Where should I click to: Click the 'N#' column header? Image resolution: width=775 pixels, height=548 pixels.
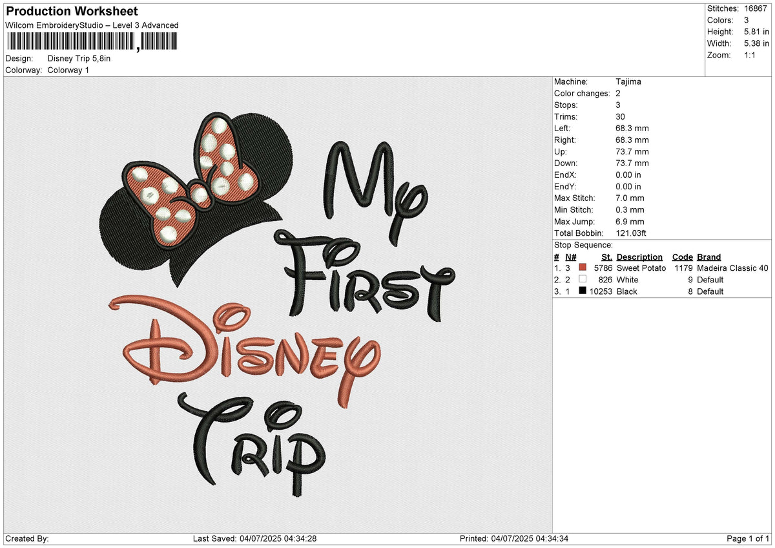(x=570, y=257)
